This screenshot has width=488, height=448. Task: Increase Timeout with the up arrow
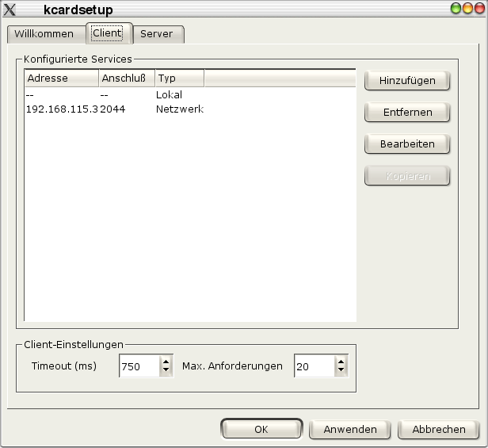[x=166, y=362]
